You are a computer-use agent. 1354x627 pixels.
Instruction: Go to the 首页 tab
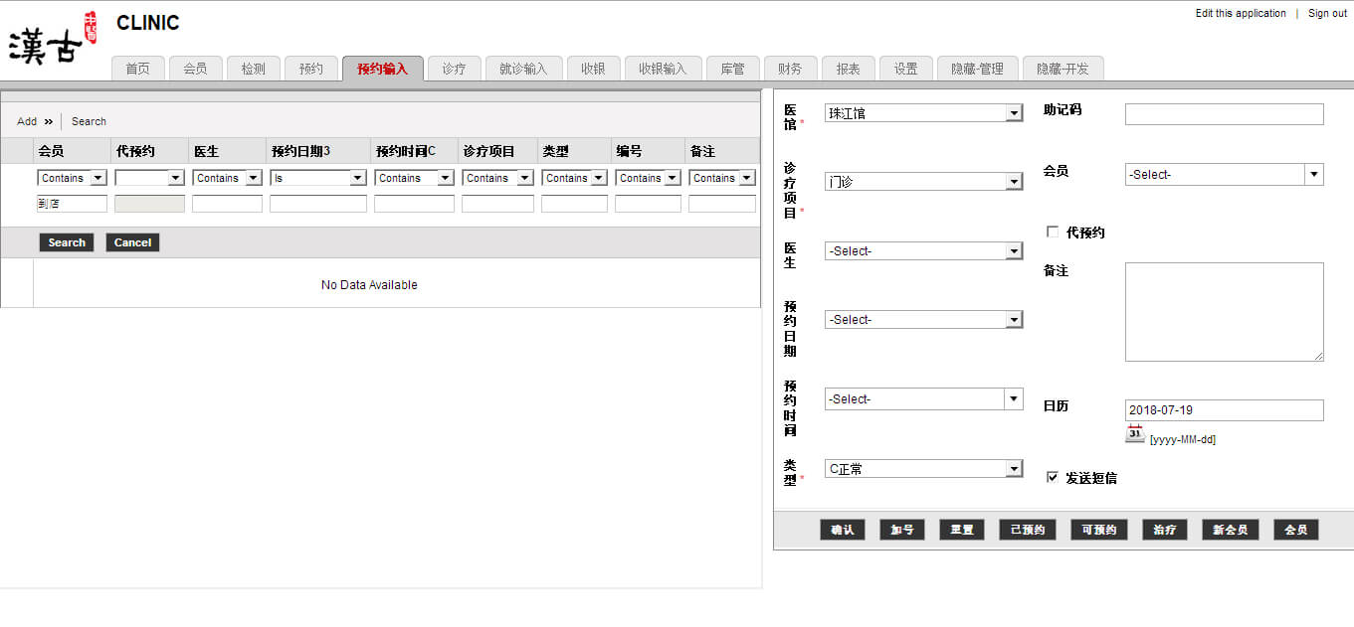[x=137, y=69]
